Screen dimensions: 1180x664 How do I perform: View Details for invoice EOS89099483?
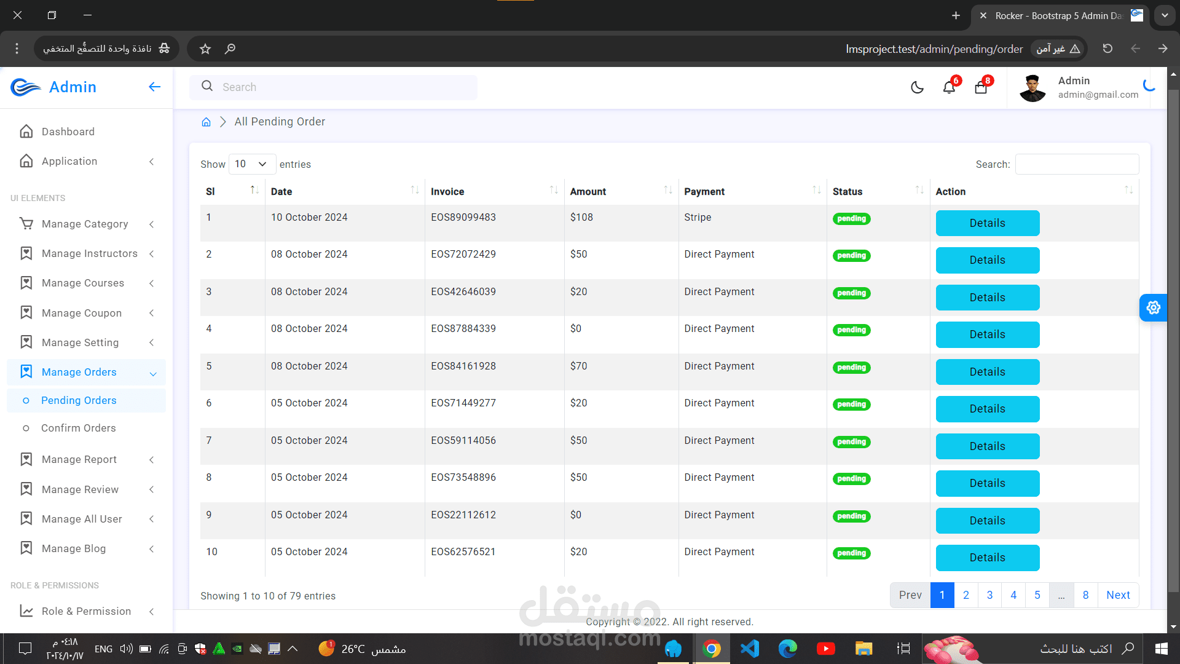tap(987, 223)
